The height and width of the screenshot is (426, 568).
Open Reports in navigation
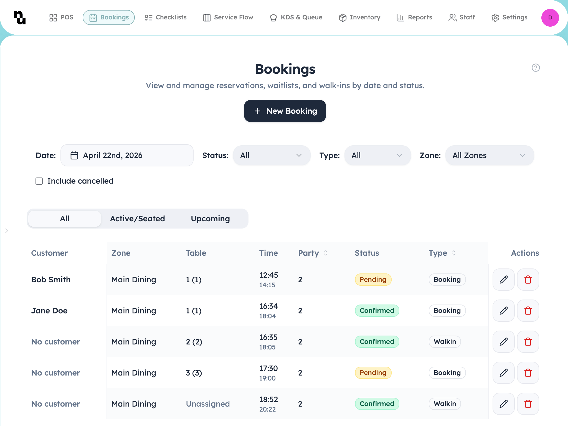point(414,17)
